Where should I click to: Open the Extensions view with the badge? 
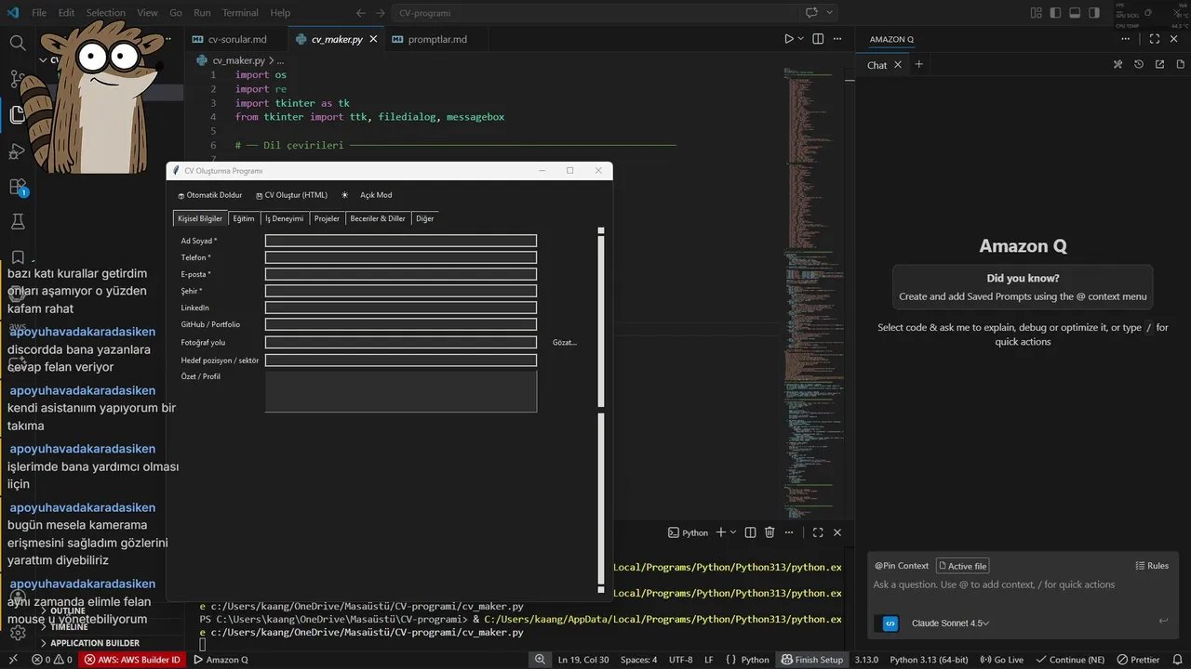point(17,187)
